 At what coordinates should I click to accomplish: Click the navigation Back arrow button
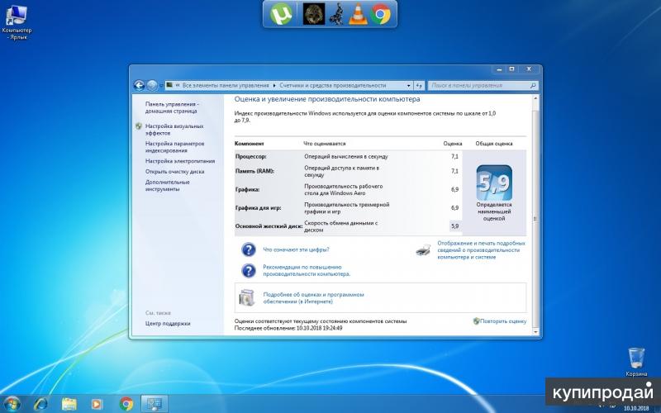pos(139,85)
